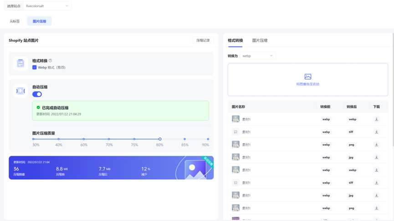Download the second webp-to-png 素材1 file

376,208
